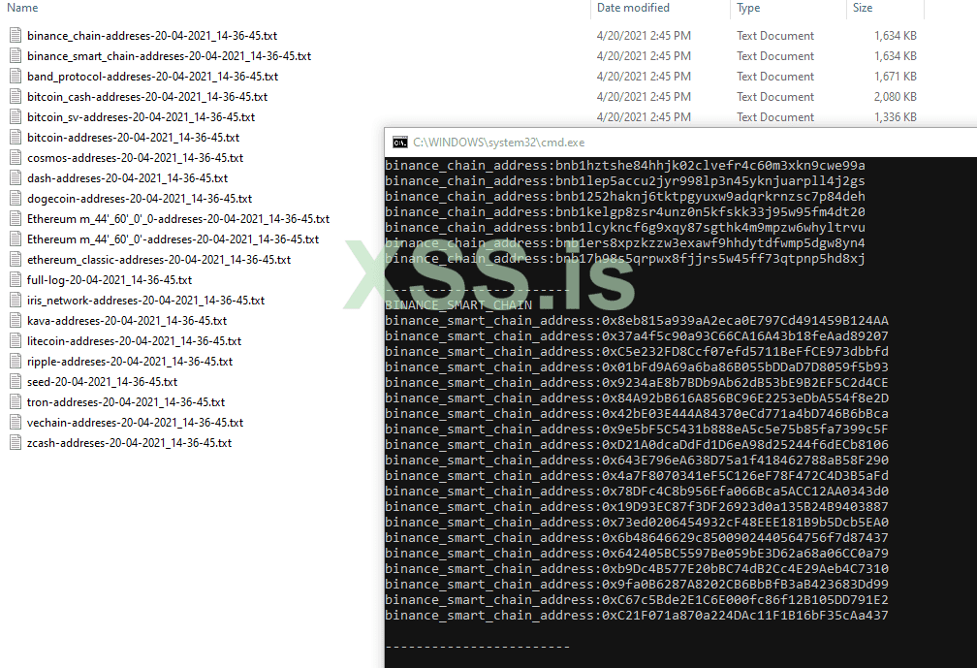The image size is (977, 668).
Task: Sort files by the Size column
Action: 863,8
